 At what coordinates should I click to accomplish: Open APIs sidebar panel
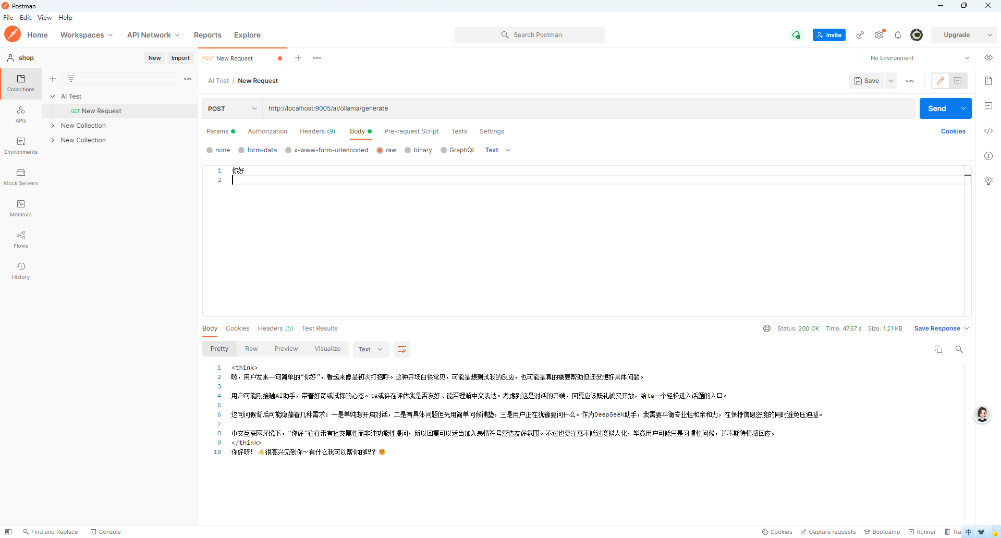coord(21,115)
